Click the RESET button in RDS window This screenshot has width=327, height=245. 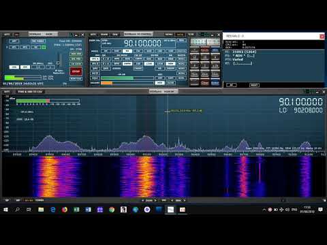254,85
